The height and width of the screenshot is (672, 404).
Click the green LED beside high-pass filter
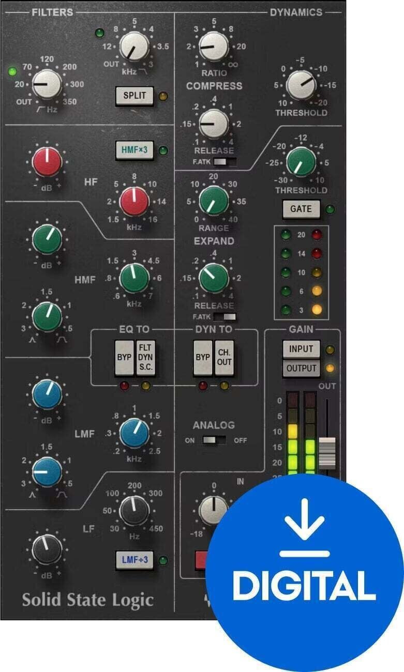(x=12, y=70)
